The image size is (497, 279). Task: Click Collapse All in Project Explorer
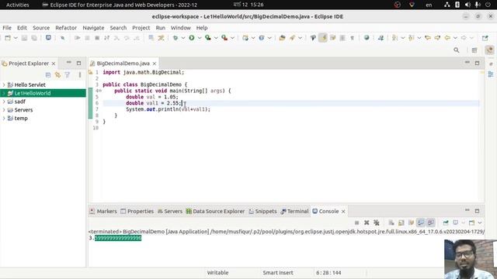click(x=48, y=75)
